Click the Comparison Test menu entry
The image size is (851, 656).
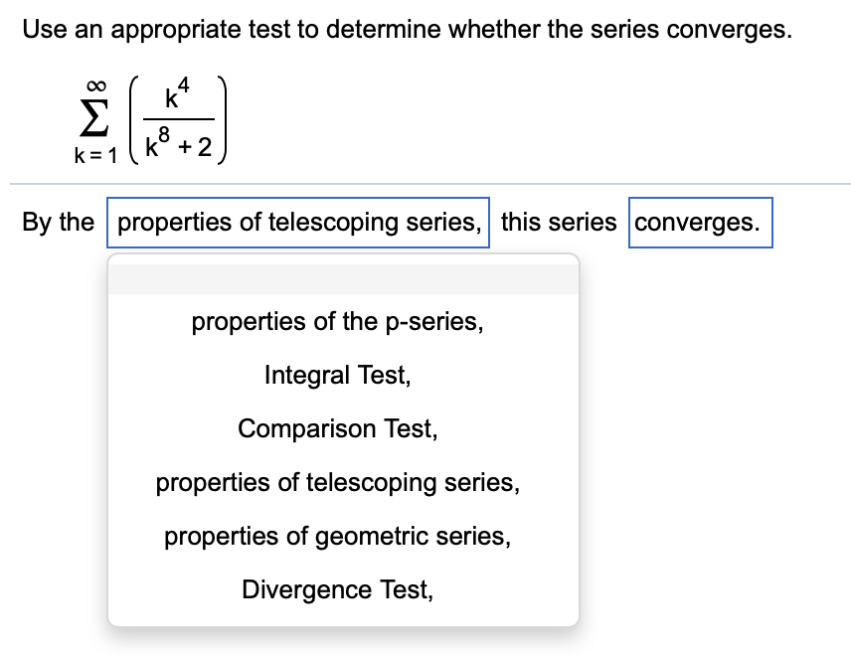[338, 428]
